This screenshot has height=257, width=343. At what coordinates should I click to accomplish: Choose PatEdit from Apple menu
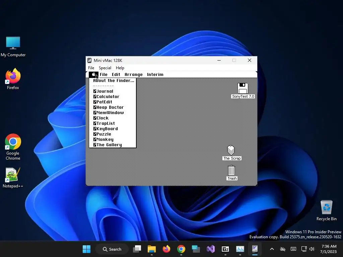113,102
